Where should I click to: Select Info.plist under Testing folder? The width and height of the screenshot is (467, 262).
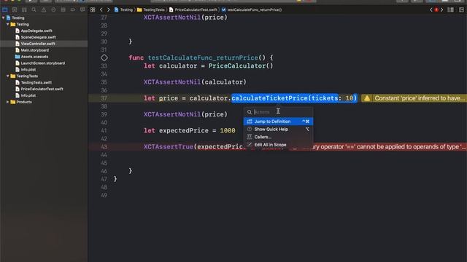(28, 70)
